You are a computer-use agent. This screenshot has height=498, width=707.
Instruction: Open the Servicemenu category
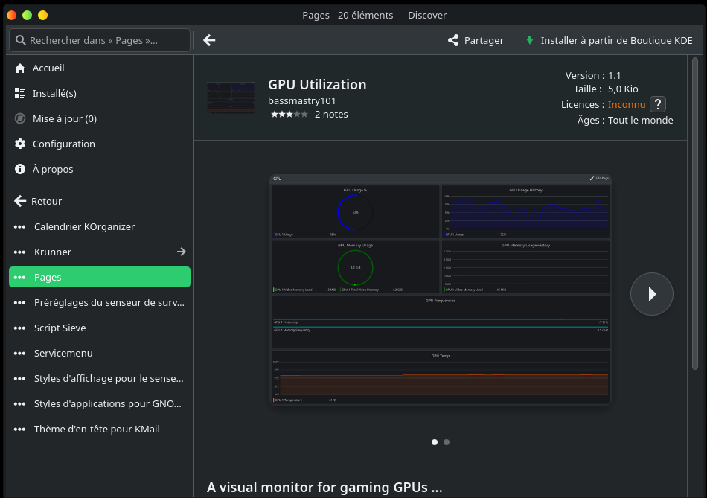[x=63, y=353]
